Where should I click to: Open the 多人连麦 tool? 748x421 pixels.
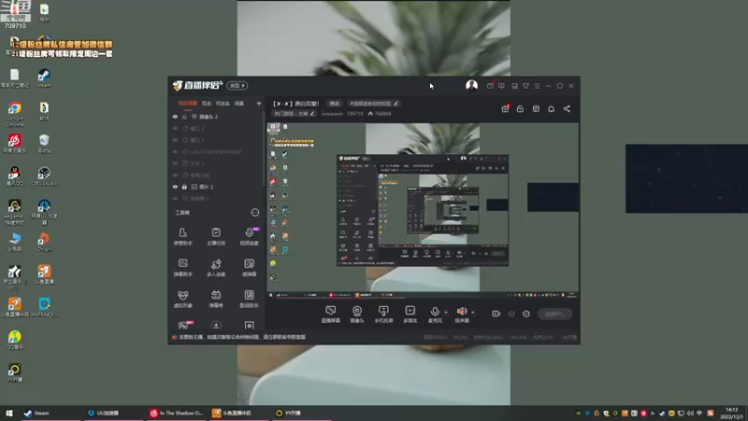(x=216, y=268)
